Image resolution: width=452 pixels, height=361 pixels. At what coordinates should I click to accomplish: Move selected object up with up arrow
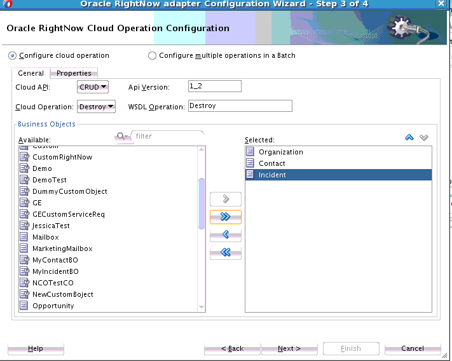point(409,137)
